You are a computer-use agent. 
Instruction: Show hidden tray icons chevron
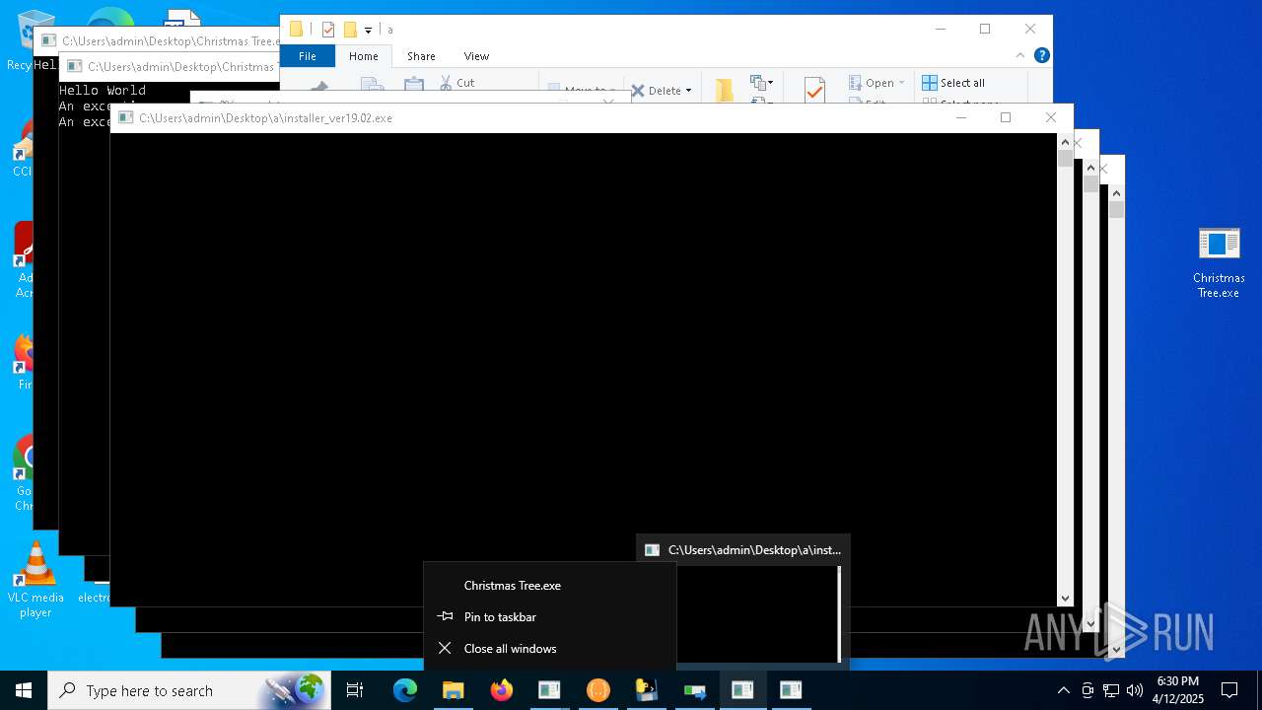[x=1063, y=690]
